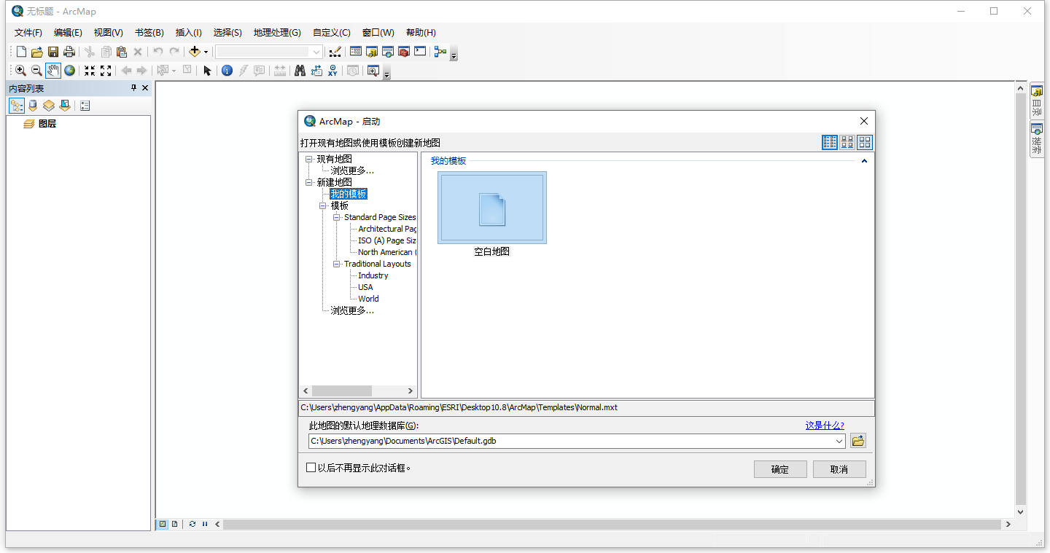
Task: Open the default geodatabase path dropdown
Action: [x=839, y=441]
